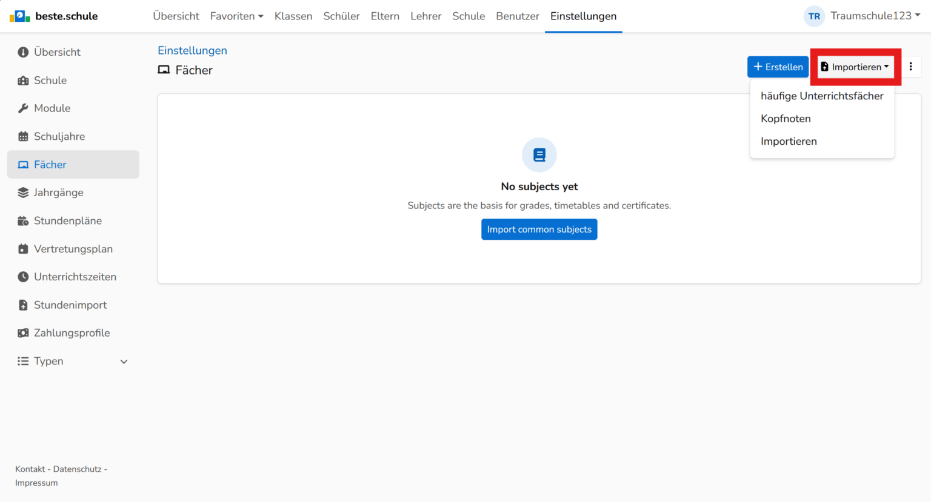Screen dimensions: 931x502
Task: Open Benutzer in the top navigation
Action: [x=518, y=16]
